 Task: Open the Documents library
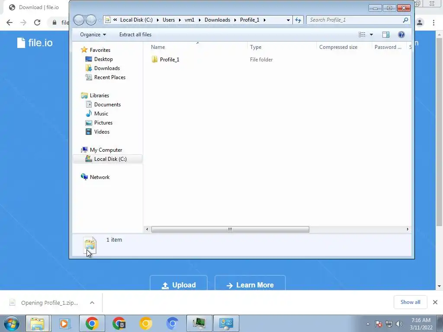point(107,105)
